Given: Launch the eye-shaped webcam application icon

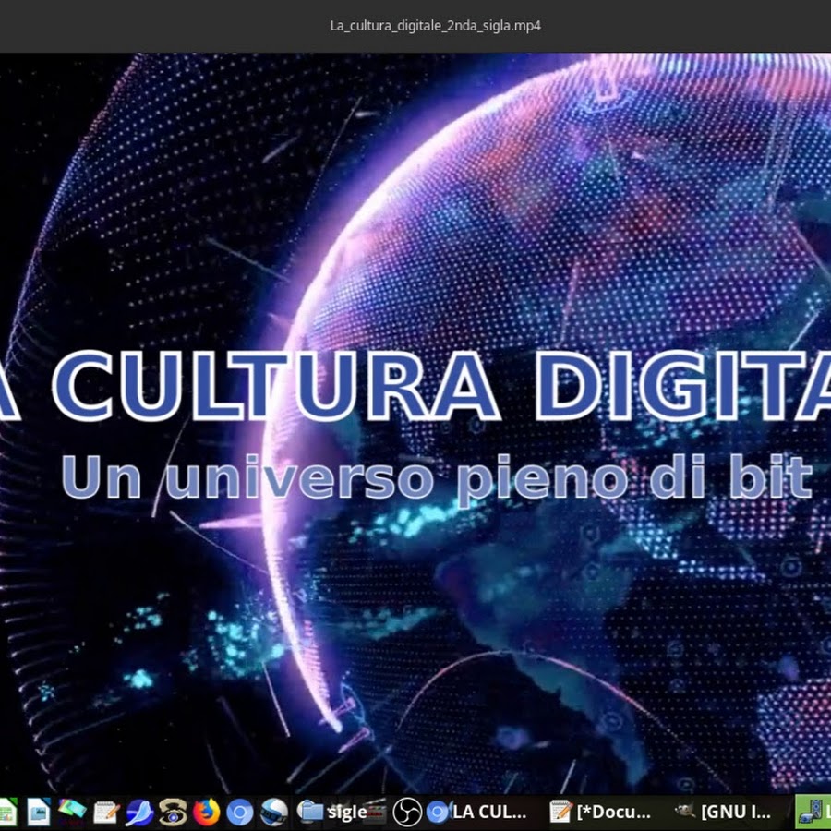Looking at the screenshot, I should coord(173,813).
